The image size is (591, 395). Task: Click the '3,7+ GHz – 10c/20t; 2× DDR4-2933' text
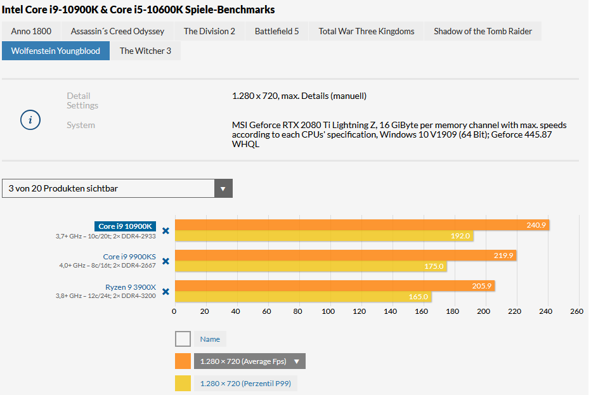(105, 236)
